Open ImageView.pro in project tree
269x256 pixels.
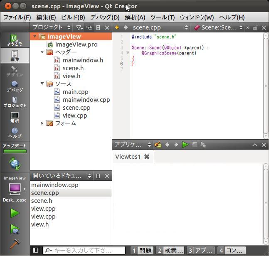click(76, 44)
